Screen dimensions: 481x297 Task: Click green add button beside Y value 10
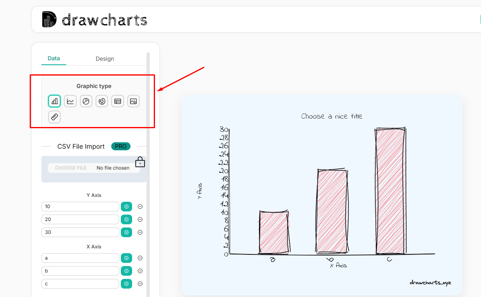[126, 207]
